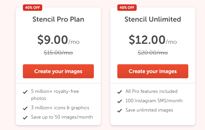The height and width of the screenshot is (130, 205).
Task: Click checkmark next to 3 million+ icons
Action: pyautogui.click(x=26, y=108)
